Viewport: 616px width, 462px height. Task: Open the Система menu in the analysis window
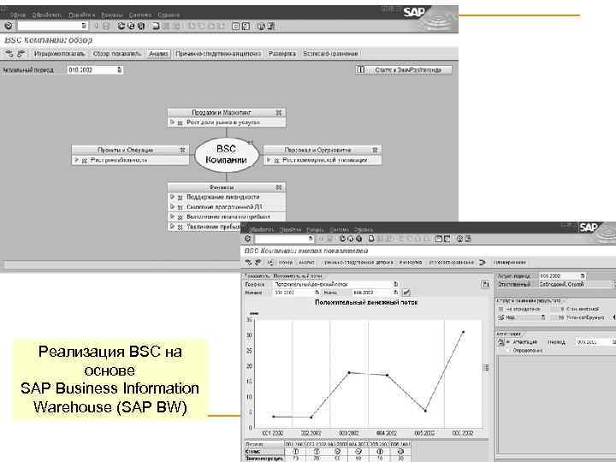point(340,229)
